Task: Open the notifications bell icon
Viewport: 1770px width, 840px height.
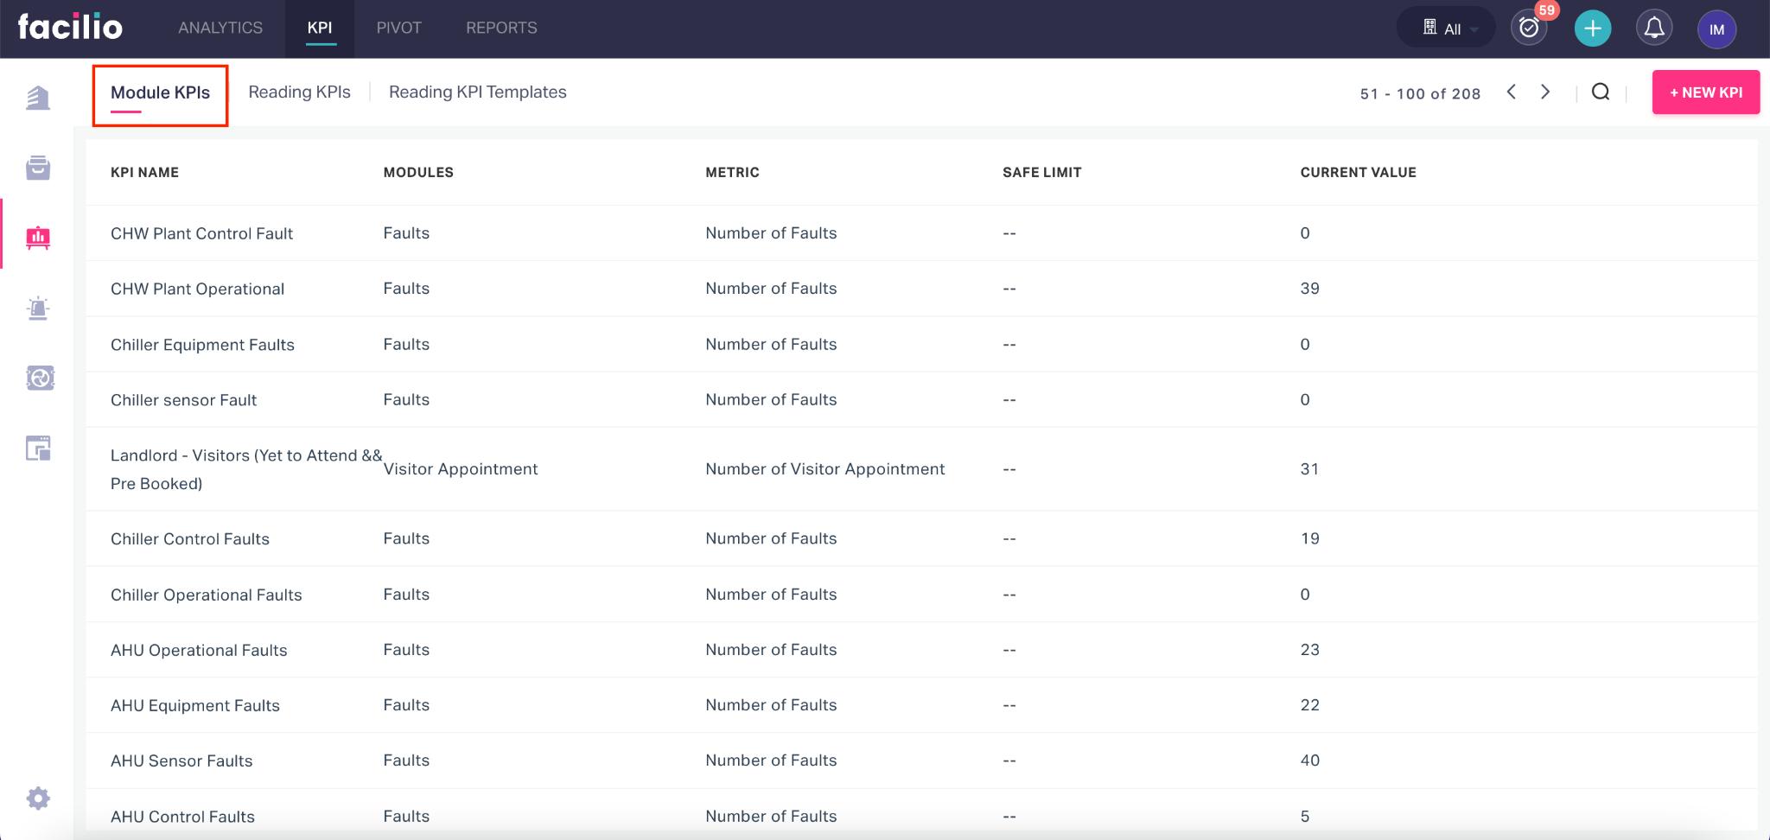Action: click(x=1654, y=28)
